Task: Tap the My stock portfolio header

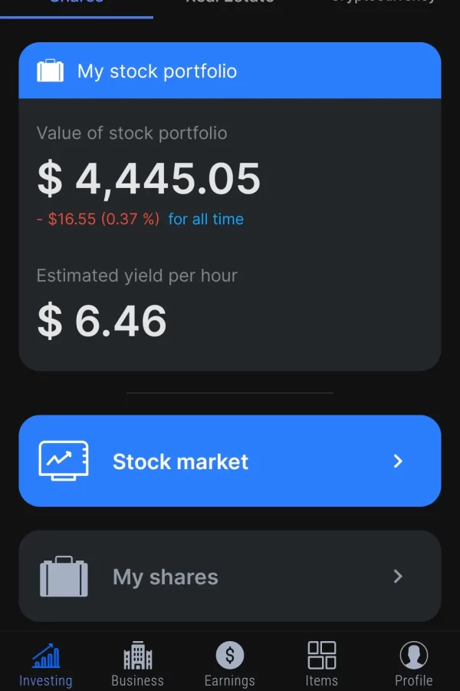Action: (230, 71)
